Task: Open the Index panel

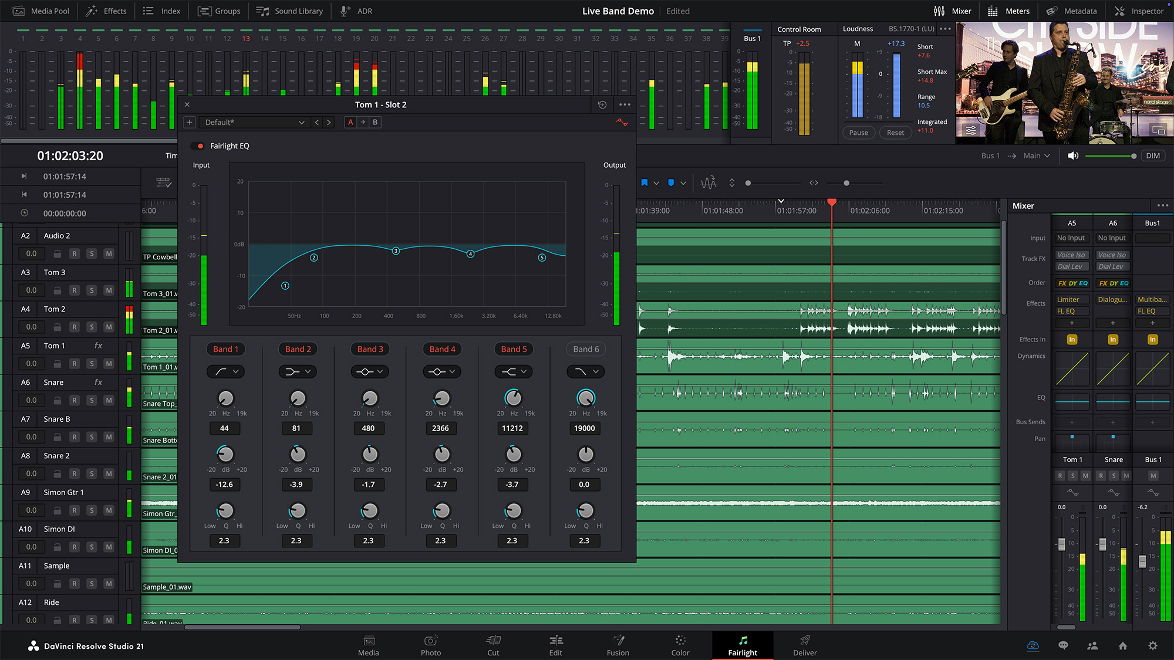Action: (x=162, y=11)
